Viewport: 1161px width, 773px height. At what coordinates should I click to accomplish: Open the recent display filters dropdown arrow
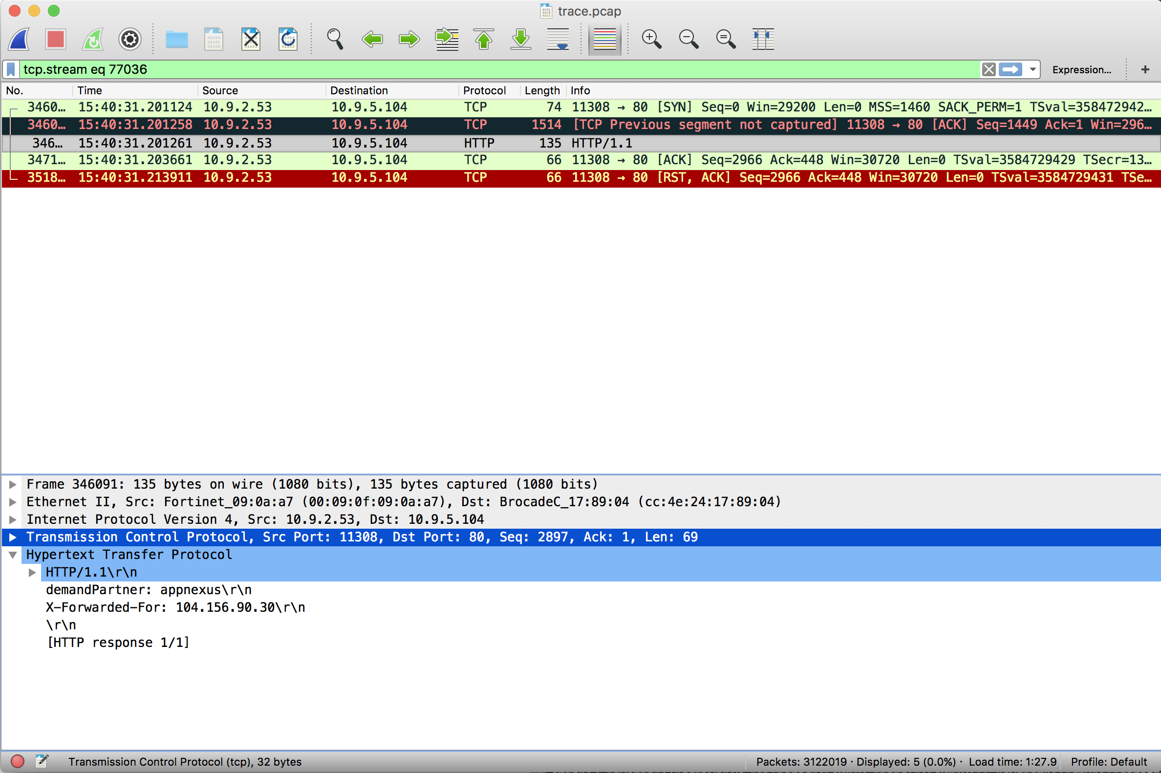tap(1033, 69)
